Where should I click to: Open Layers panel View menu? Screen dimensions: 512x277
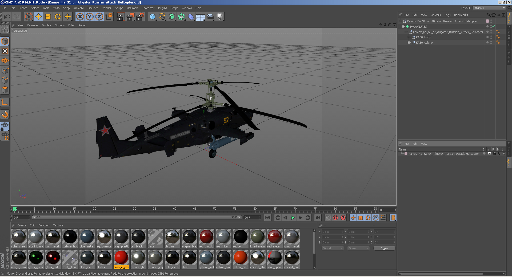[424, 144]
